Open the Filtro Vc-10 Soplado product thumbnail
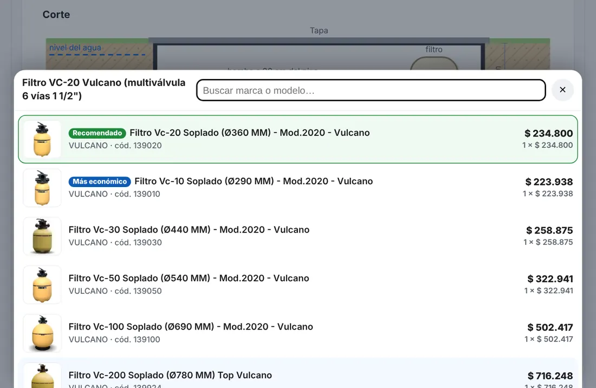 pyautogui.click(x=42, y=187)
